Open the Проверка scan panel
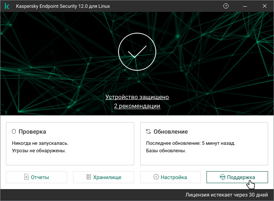Image resolution: width=274 pixels, height=201 pixels. [70, 144]
